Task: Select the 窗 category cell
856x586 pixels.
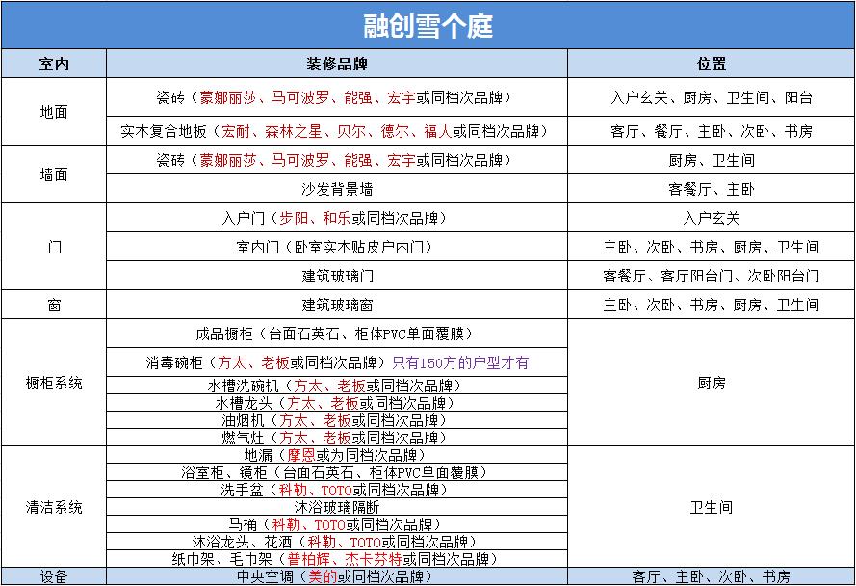Action: pos(52,305)
